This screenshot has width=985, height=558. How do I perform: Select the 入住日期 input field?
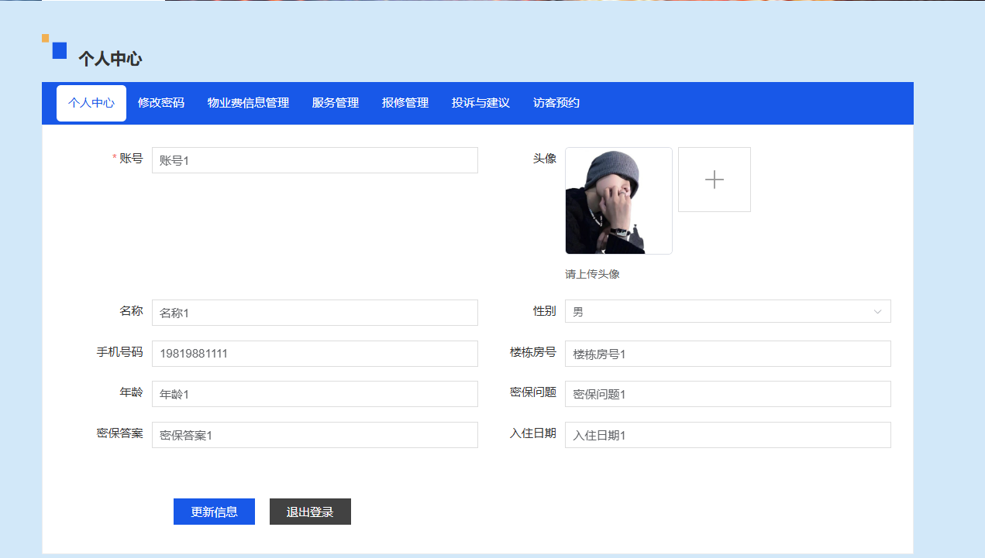click(727, 435)
